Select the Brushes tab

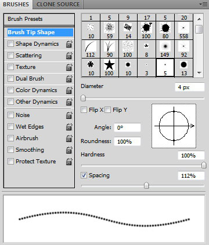(x=16, y=5)
